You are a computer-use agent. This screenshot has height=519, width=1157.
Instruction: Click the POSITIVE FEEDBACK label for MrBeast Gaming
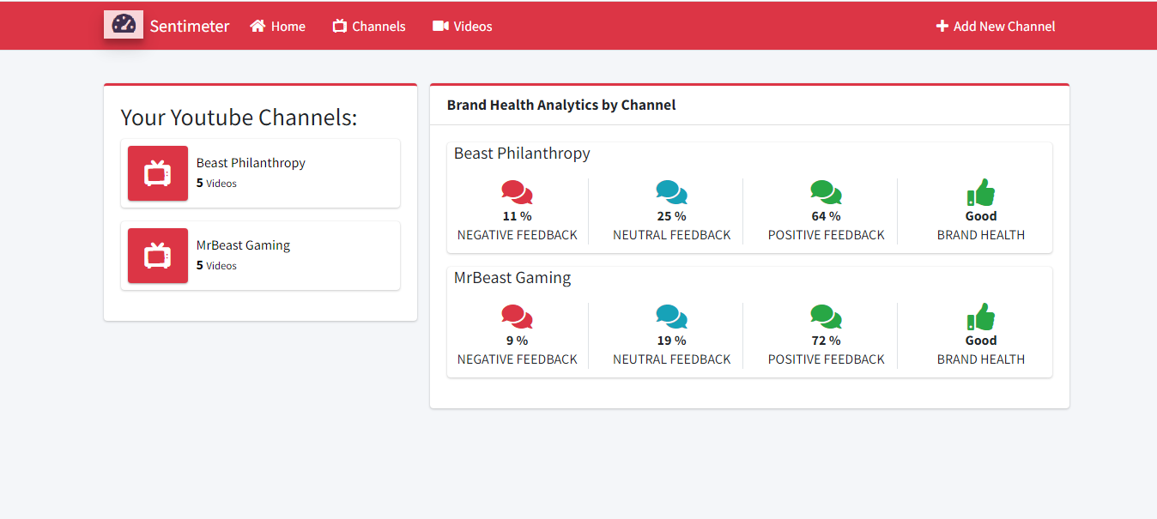click(x=826, y=359)
